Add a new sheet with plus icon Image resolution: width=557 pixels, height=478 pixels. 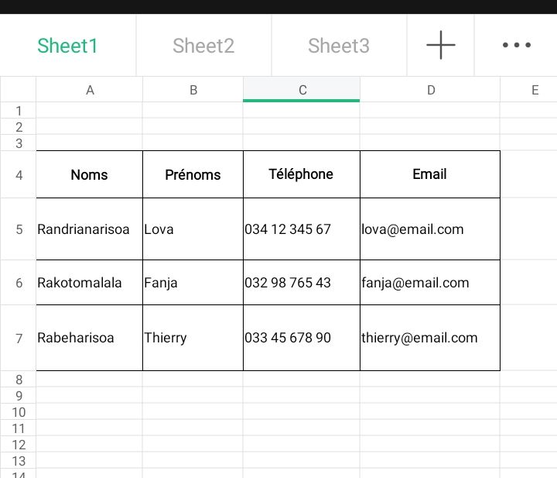(x=440, y=46)
